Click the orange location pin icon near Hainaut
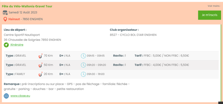This screenshot has height=104, width=223. tap(5, 19)
